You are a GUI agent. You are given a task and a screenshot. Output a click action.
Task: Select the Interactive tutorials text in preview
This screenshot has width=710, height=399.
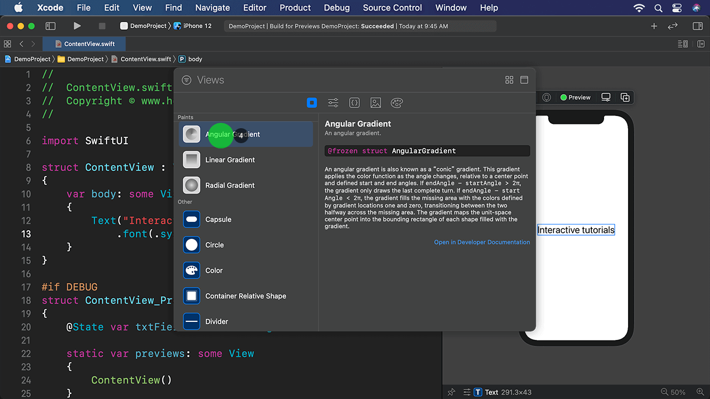(576, 230)
